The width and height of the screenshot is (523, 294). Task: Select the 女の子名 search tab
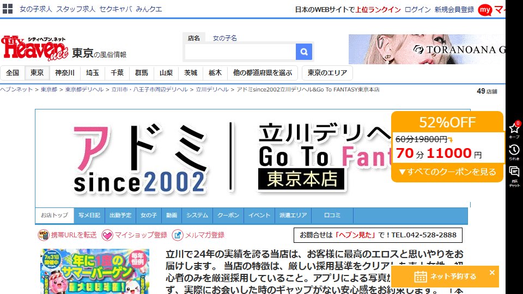225,38
